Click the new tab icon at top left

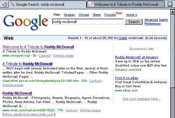pyautogui.click(x=4, y=4)
